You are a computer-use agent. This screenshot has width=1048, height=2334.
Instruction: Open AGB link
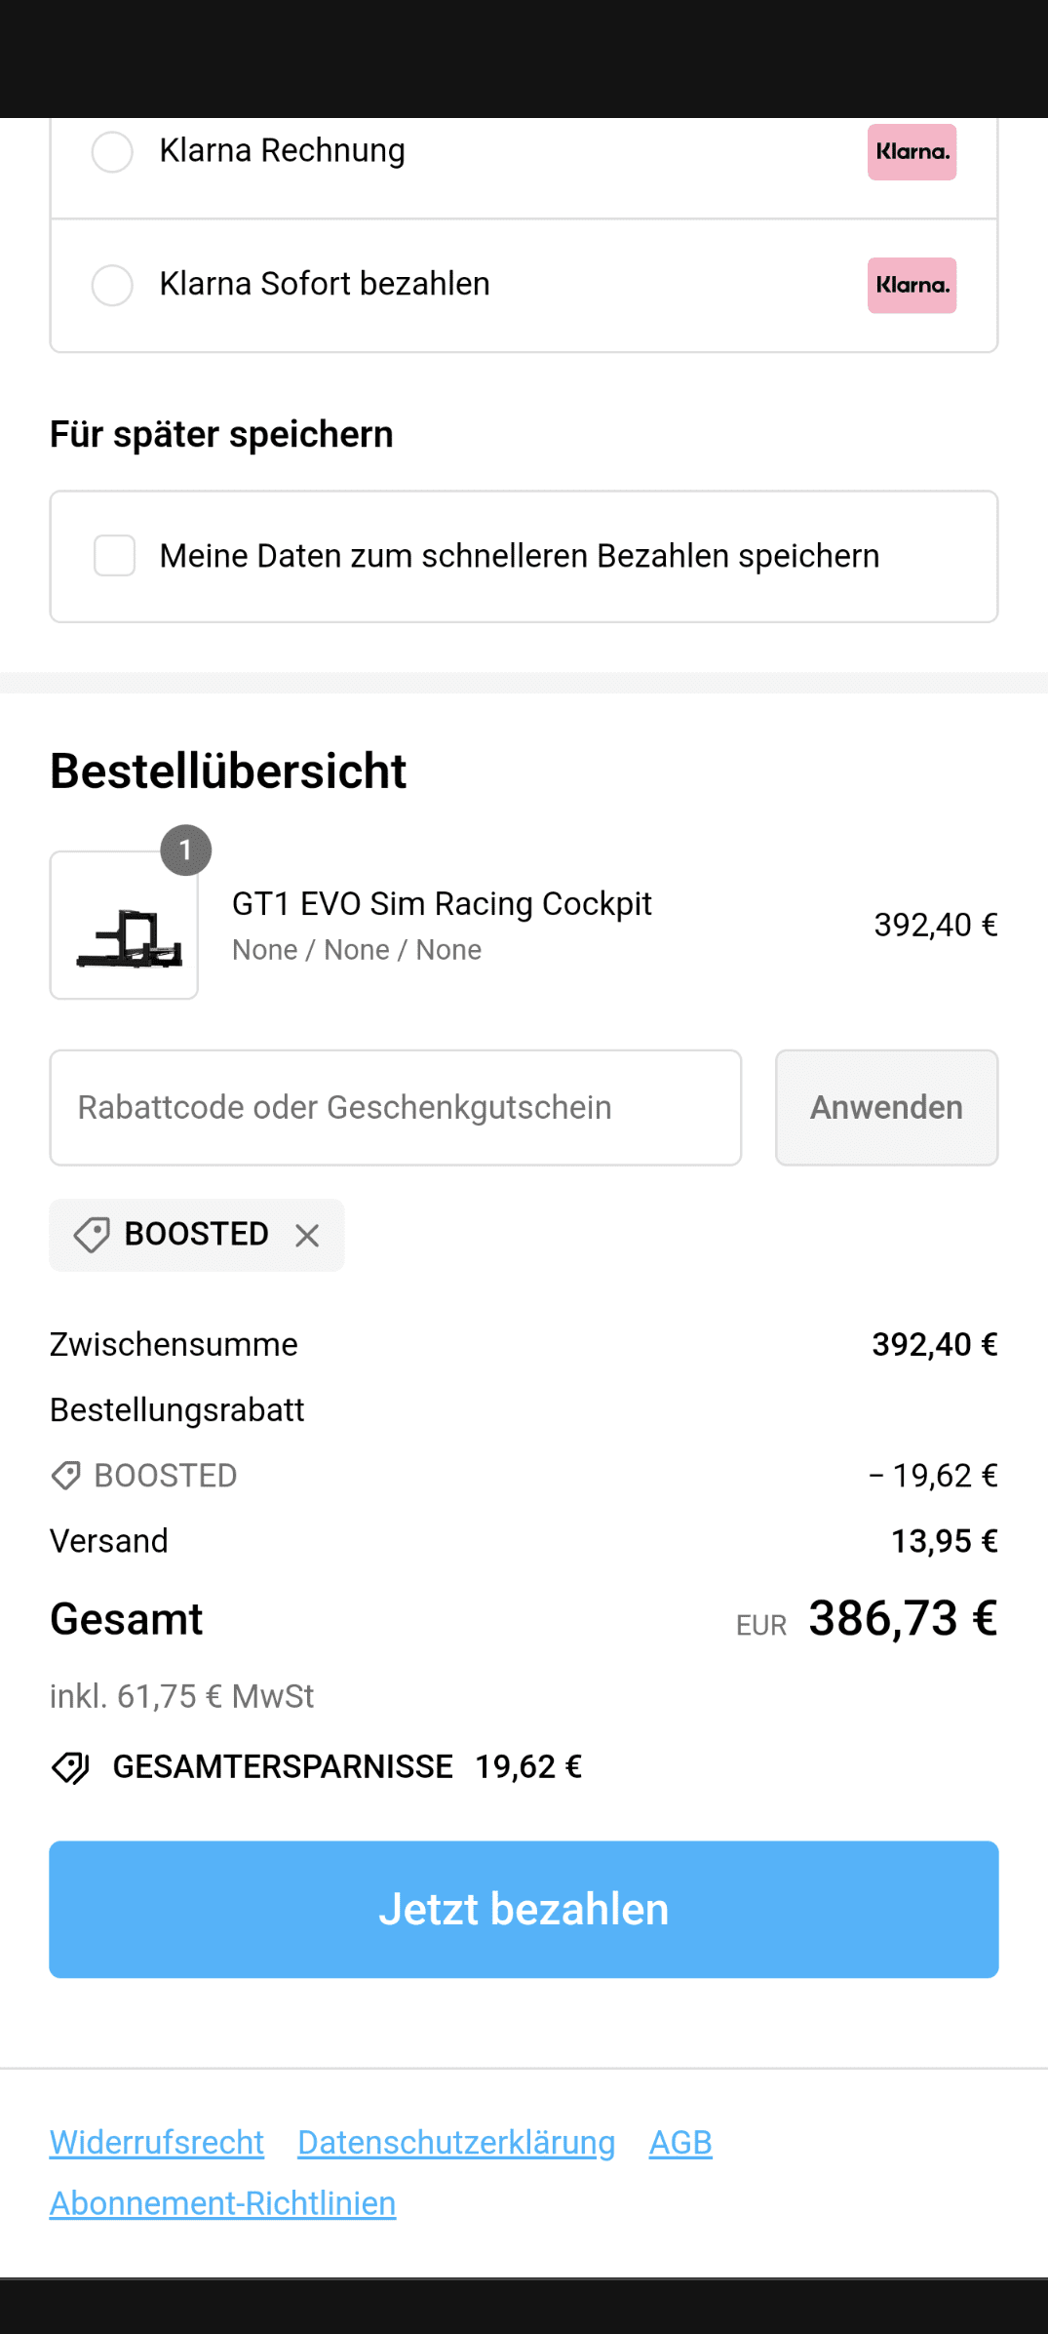[680, 2142]
